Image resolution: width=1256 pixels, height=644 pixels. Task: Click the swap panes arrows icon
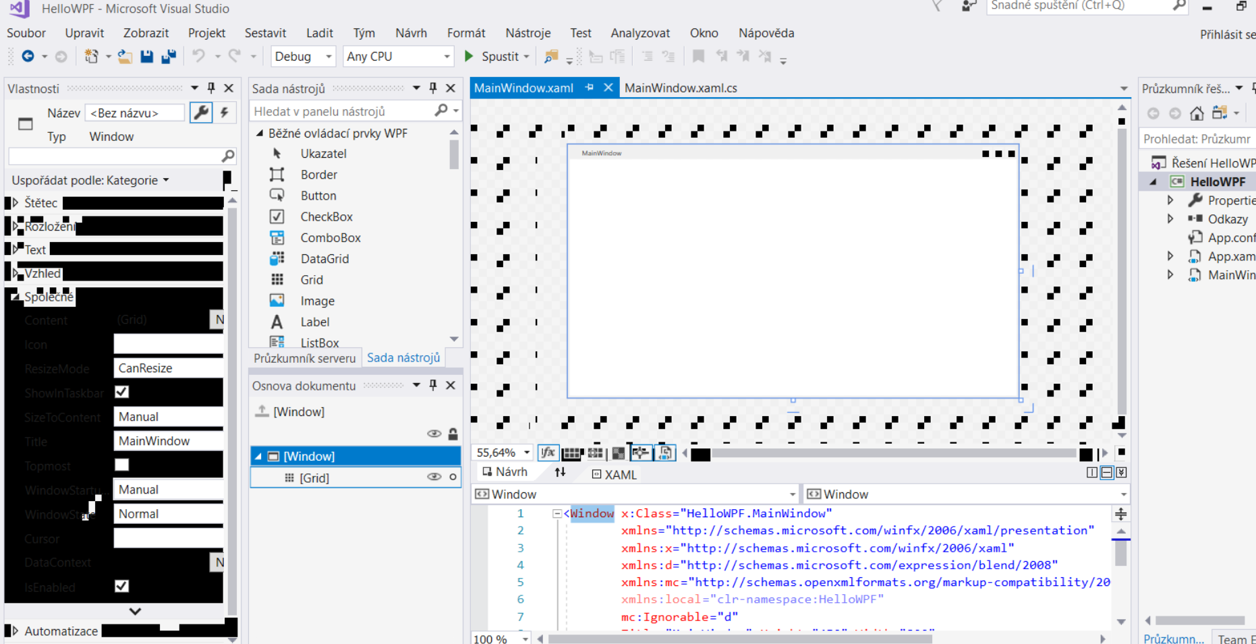560,473
